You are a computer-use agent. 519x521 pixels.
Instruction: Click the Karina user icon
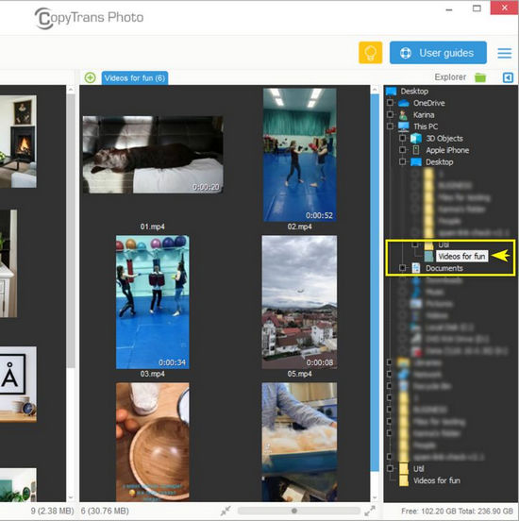click(403, 115)
